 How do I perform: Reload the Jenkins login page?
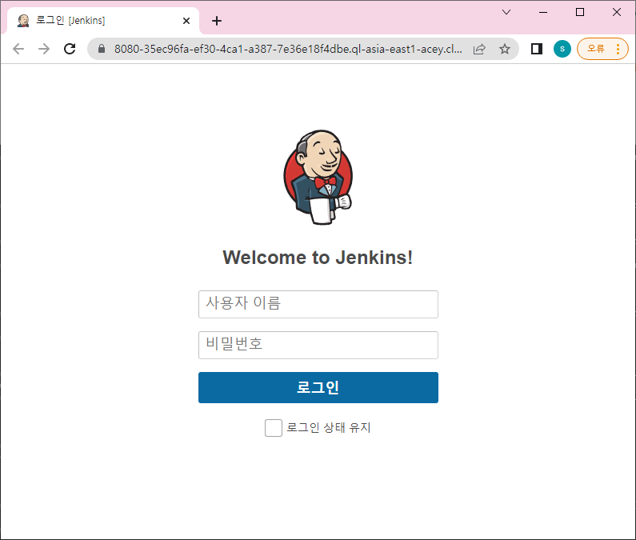tap(70, 49)
